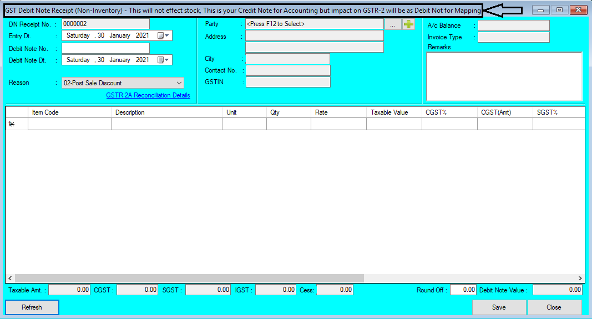Open the Entry Dt calendar picker

[160, 35]
